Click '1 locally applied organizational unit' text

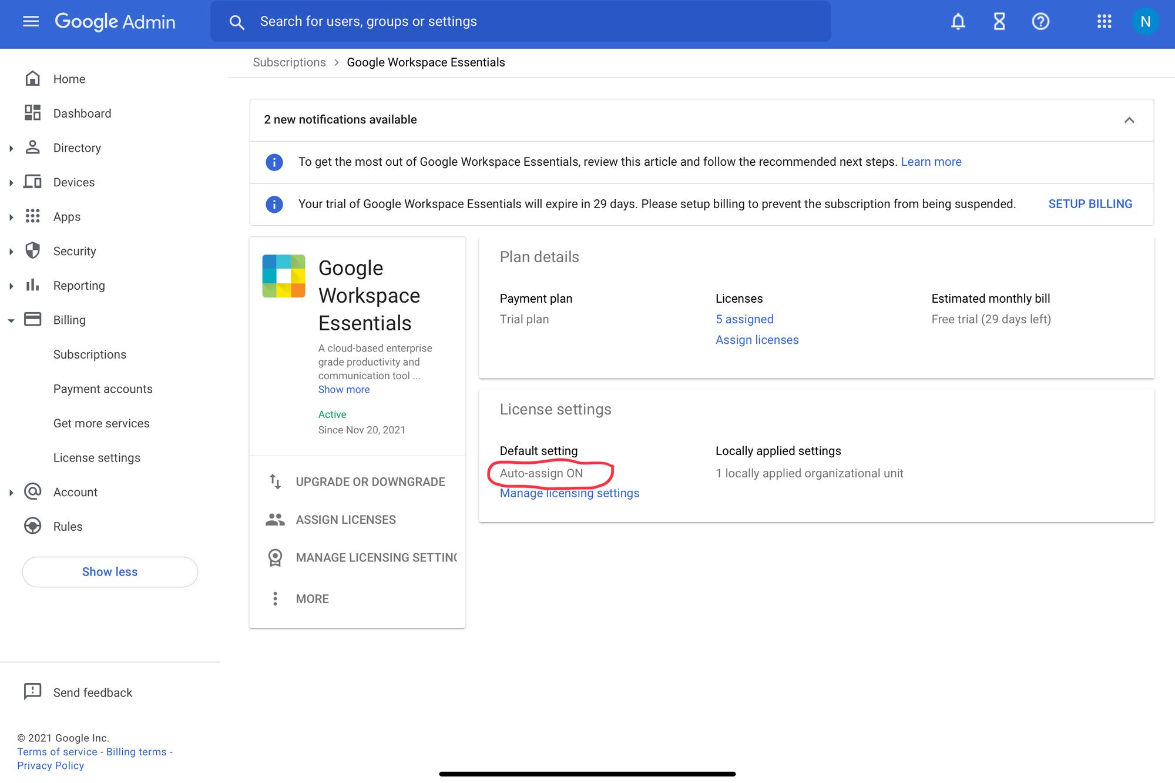point(810,473)
